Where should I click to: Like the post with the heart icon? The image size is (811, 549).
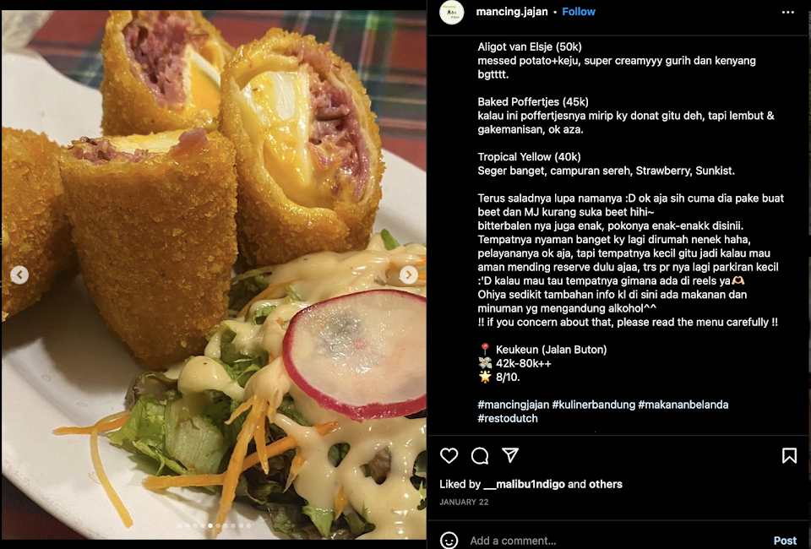pos(449,455)
